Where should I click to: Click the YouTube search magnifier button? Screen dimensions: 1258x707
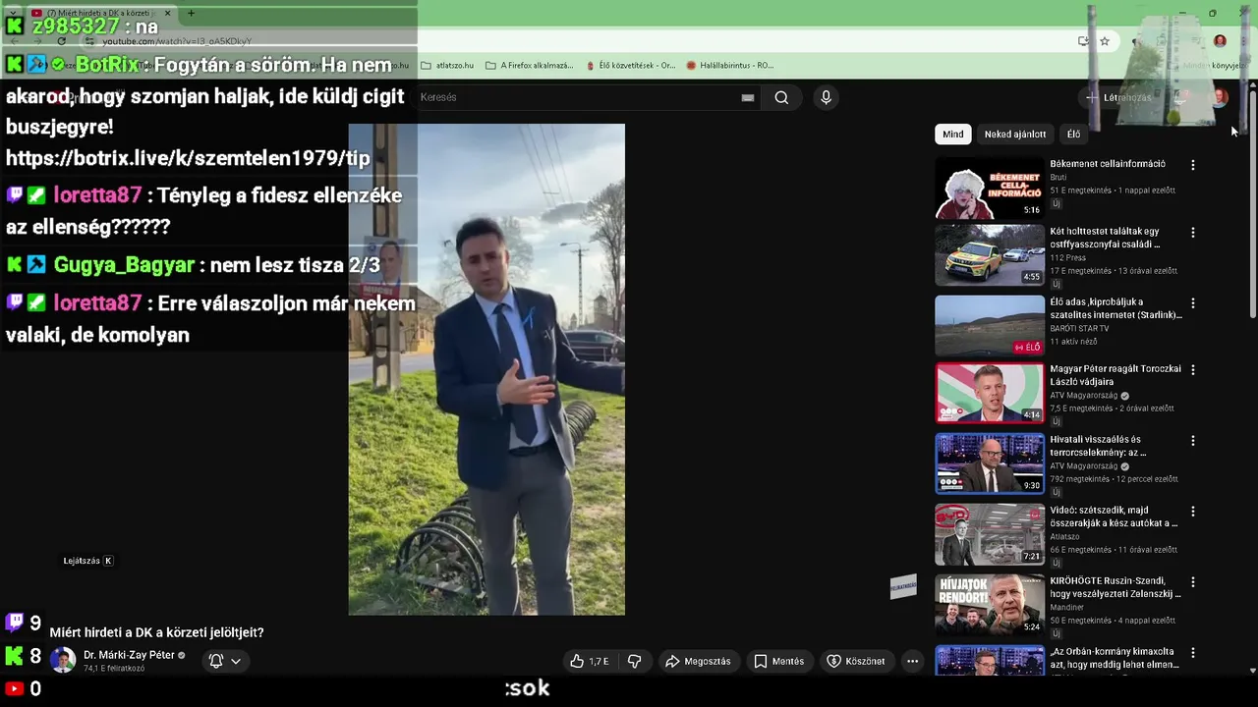[781, 97]
